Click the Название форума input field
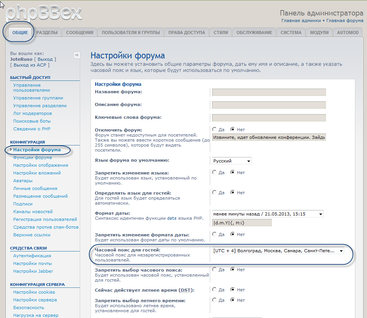Image resolution: width=367 pixels, height=318 pixels. 269,92
